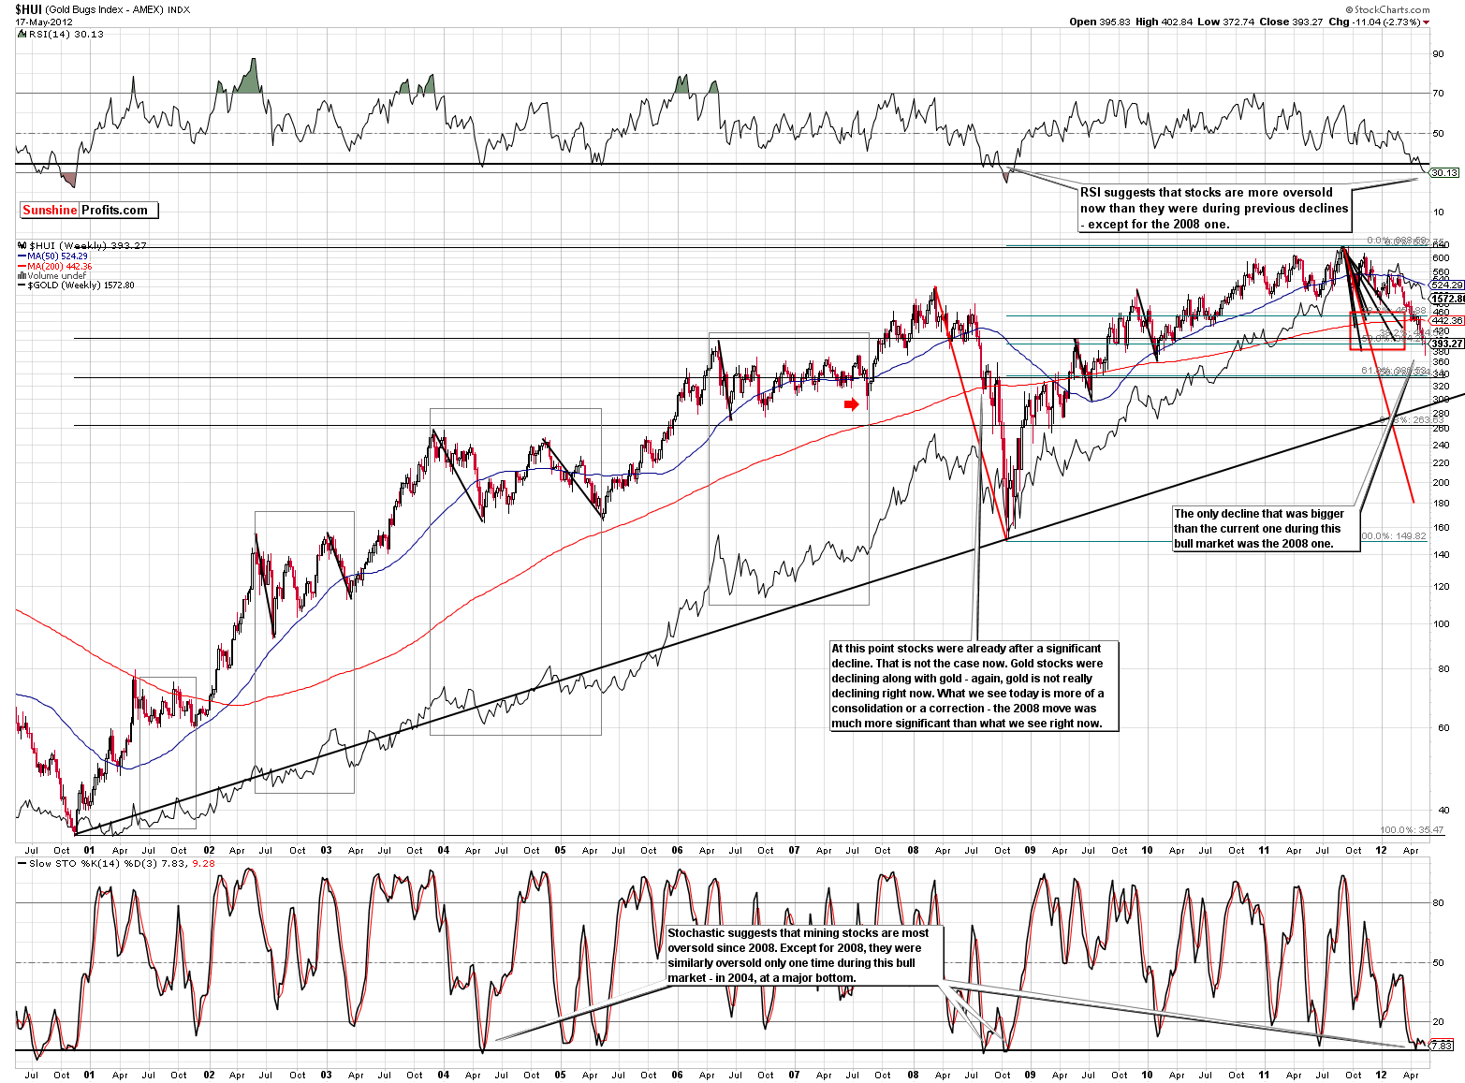
Task: Click the 'MA(50) 524.29' legend entry
Action: (x=57, y=256)
